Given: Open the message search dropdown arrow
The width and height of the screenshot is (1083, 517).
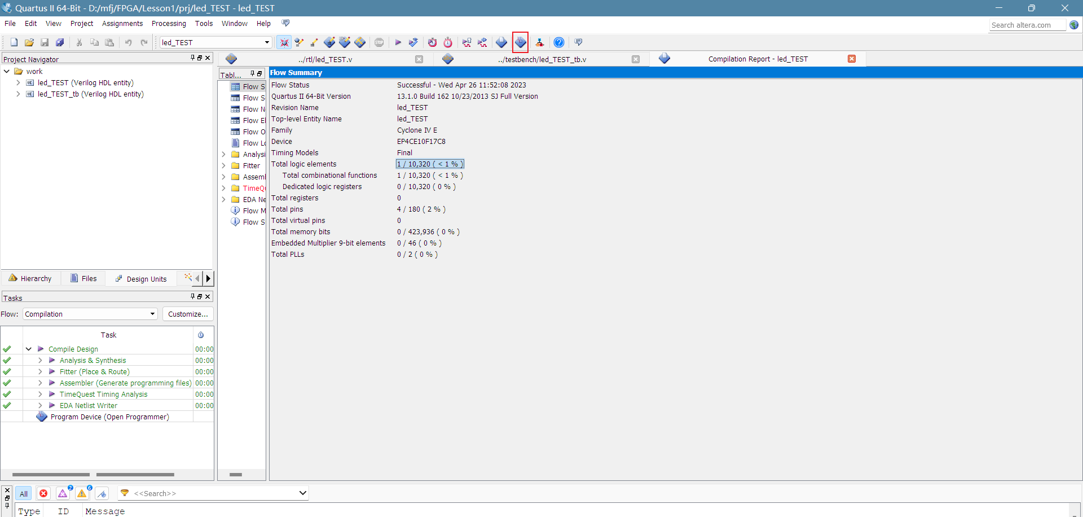Looking at the screenshot, I should (302, 493).
